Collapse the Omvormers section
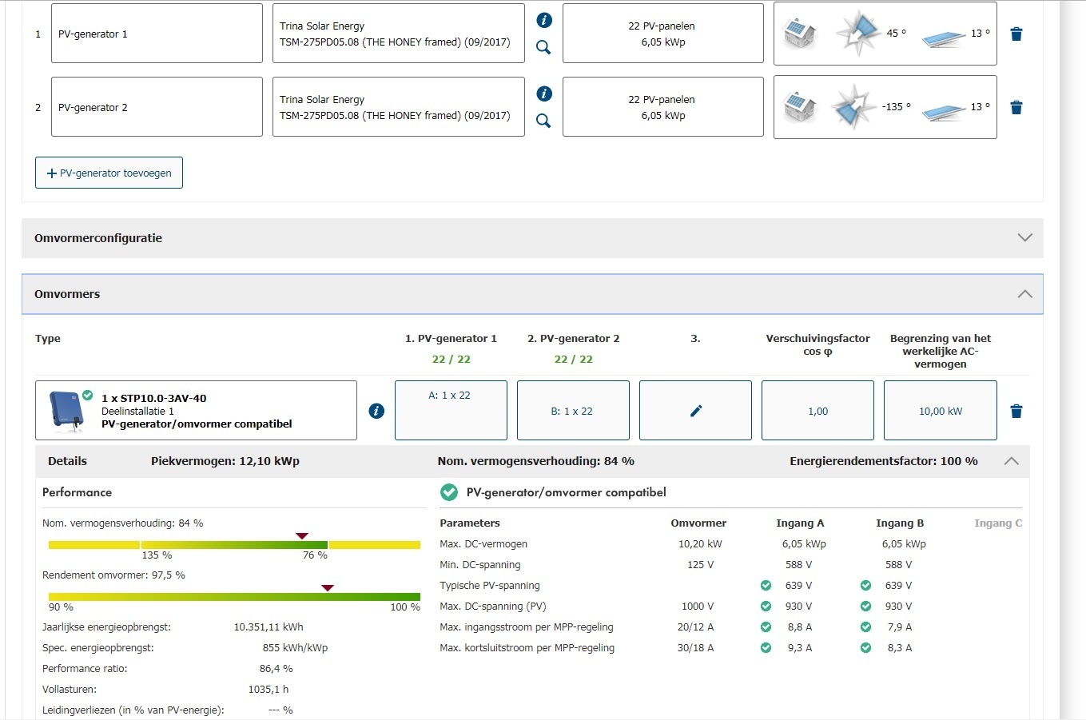The height and width of the screenshot is (720, 1086). coord(1024,294)
